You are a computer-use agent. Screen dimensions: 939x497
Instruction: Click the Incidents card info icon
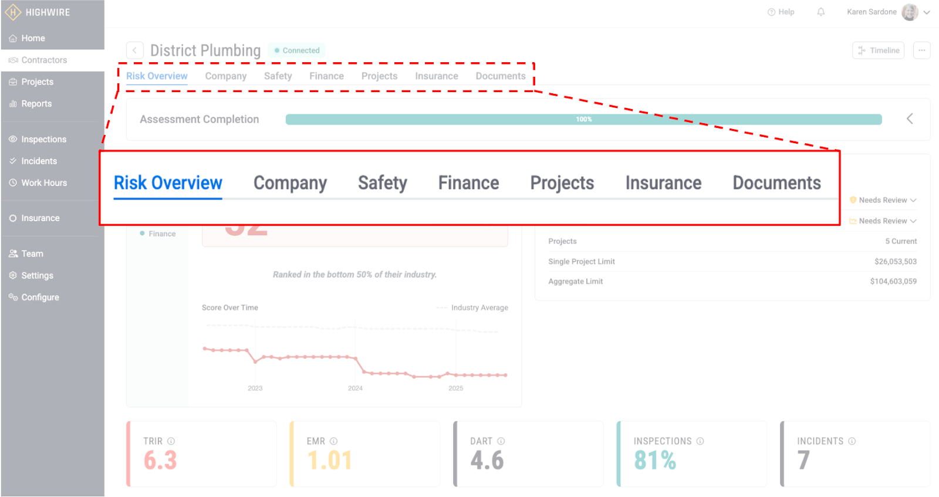coord(852,441)
